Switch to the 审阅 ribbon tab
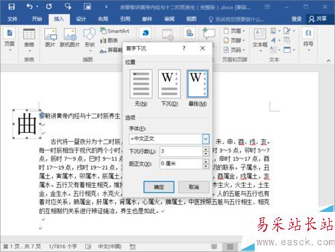The height and width of the screenshot is (252, 335). tap(170, 19)
